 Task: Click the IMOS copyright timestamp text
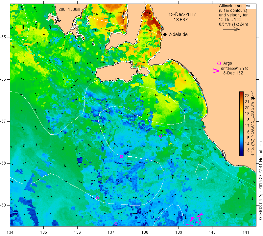(x=260, y=181)
